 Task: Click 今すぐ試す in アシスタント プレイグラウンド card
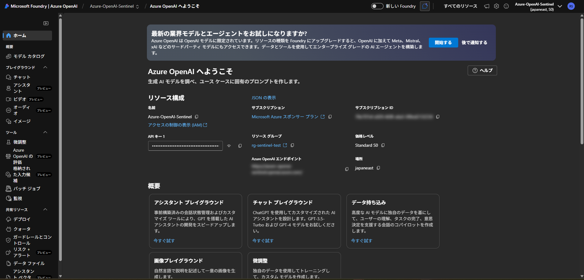pyautogui.click(x=164, y=241)
